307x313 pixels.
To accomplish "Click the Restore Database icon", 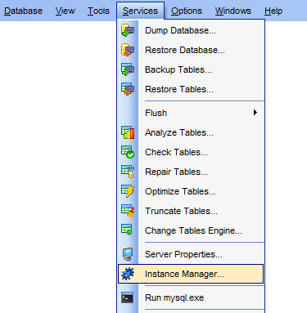I will point(128,50).
